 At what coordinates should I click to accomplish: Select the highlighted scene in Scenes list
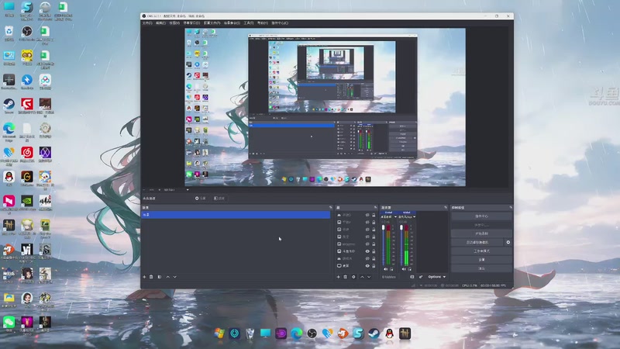point(236,215)
